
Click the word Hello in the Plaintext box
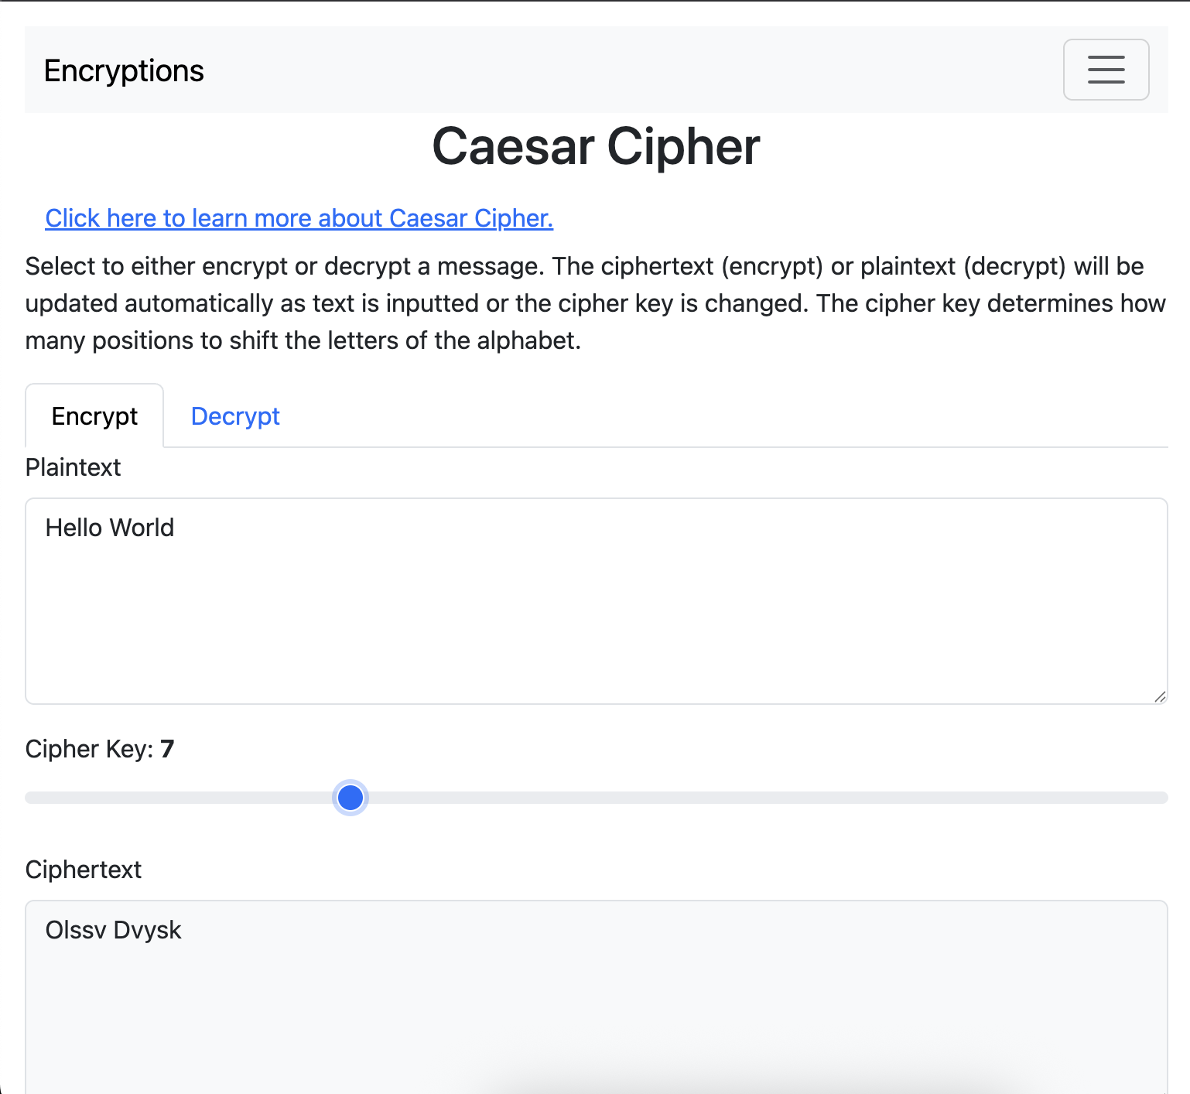pyautogui.click(x=74, y=528)
